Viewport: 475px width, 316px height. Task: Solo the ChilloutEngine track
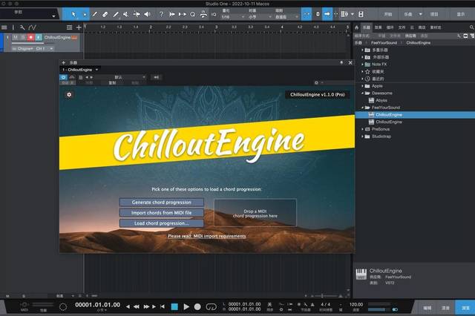point(23,38)
